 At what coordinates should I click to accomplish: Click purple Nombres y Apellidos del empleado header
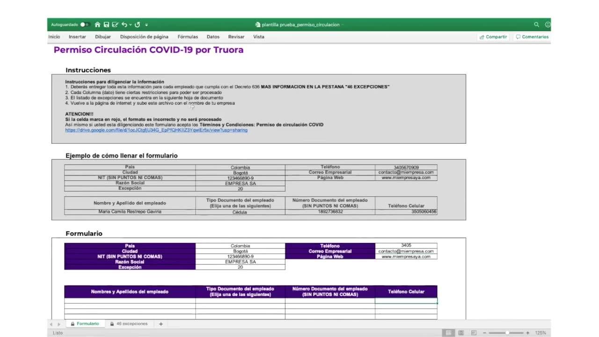pyautogui.click(x=130, y=292)
